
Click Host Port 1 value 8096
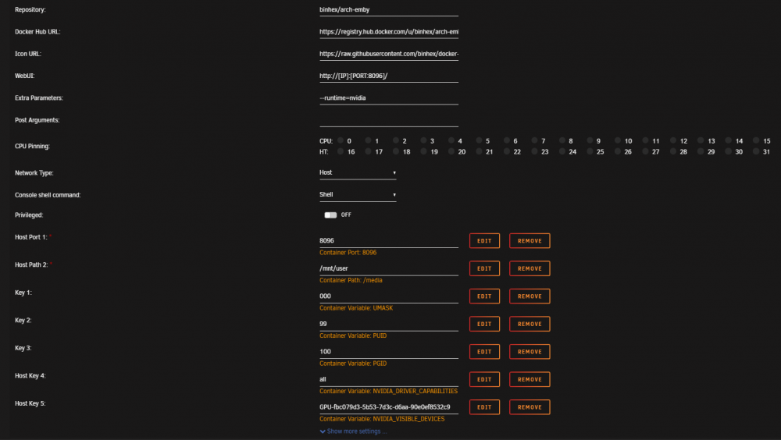coord(388,241)
